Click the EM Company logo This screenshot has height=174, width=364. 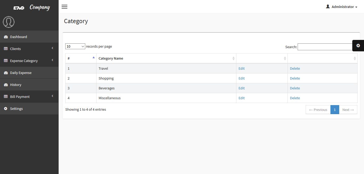coord(31,7)
